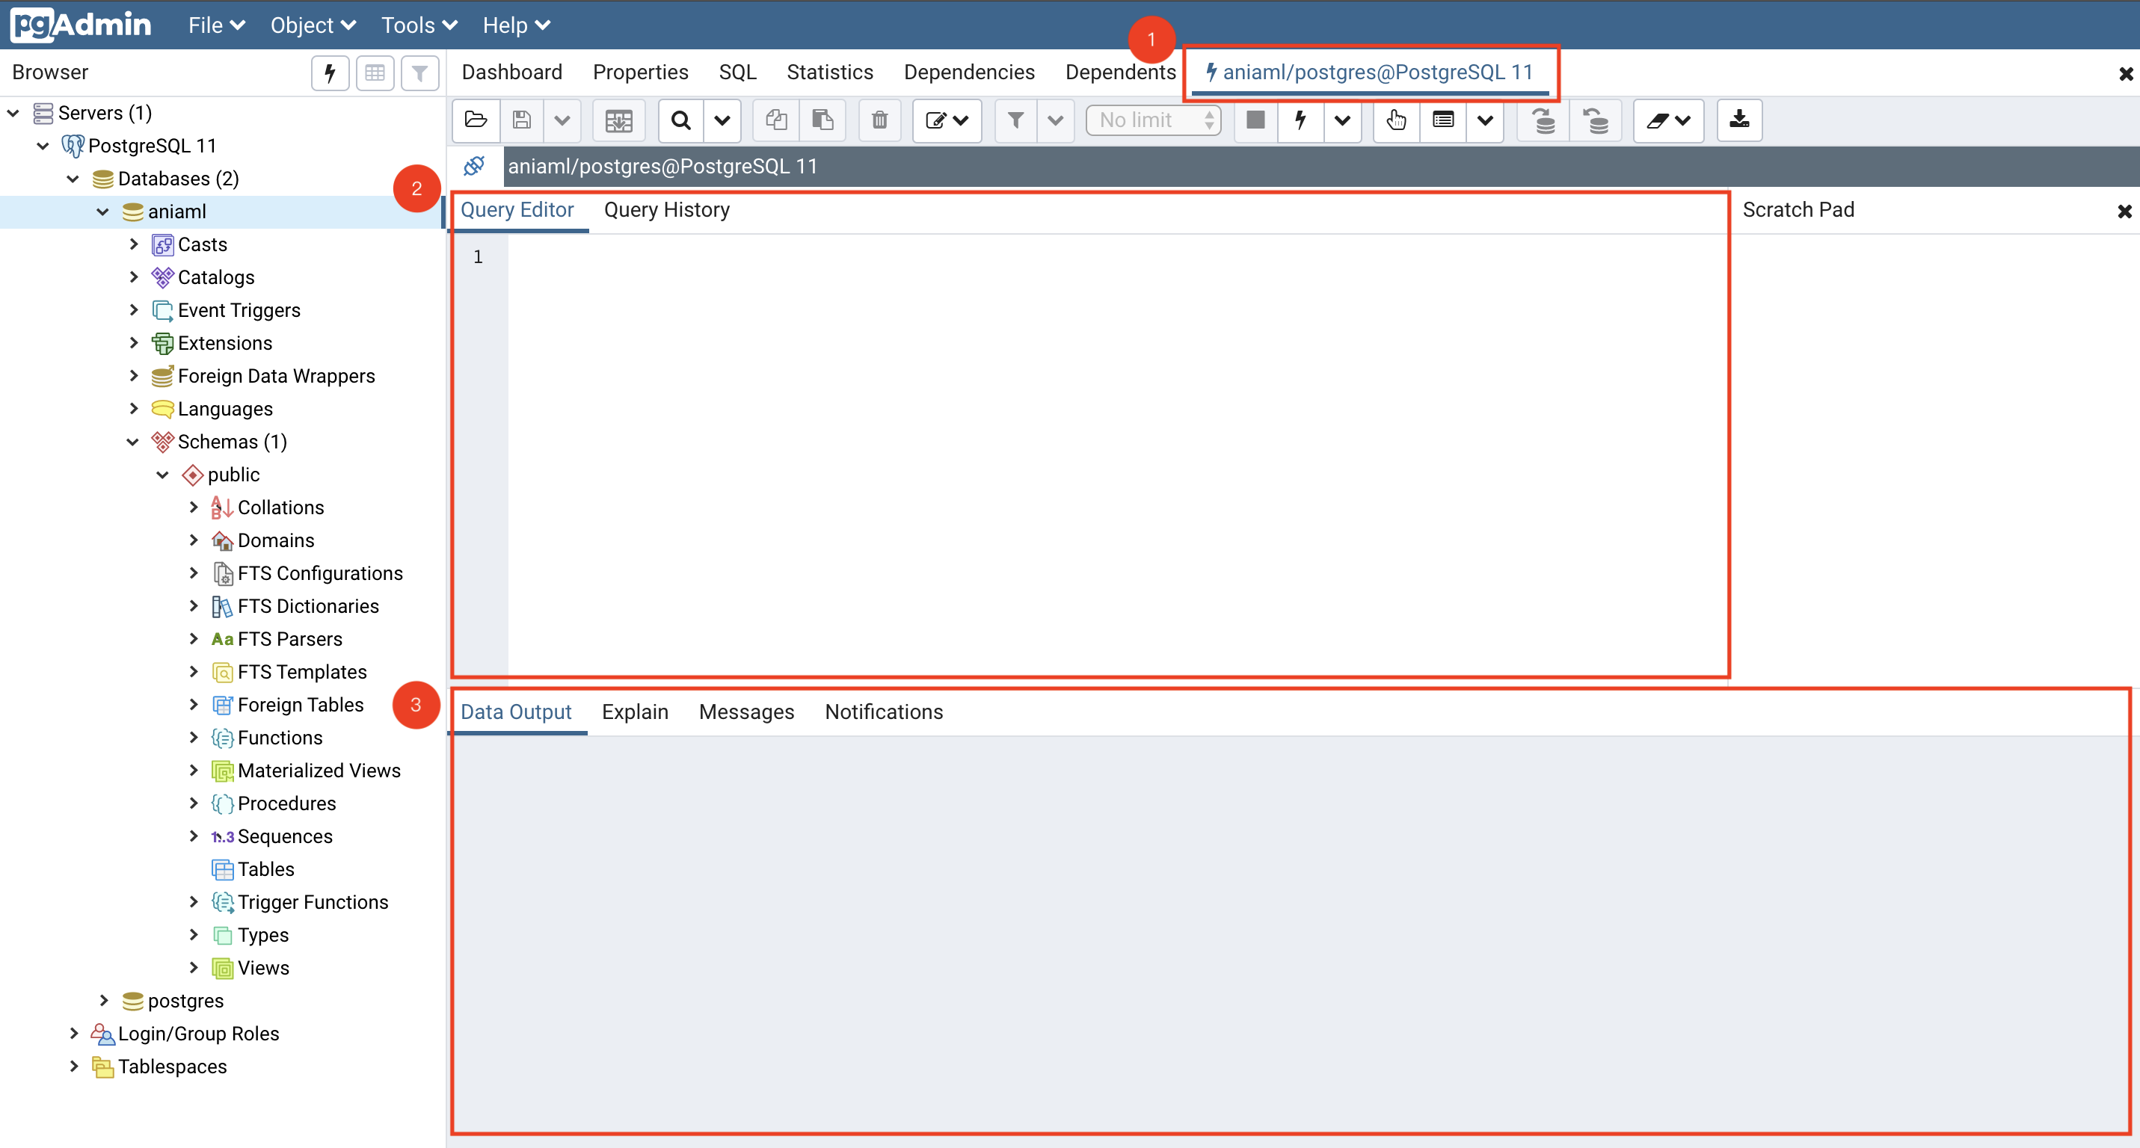Open the Find options dropdown arrow

pos(722,120)
